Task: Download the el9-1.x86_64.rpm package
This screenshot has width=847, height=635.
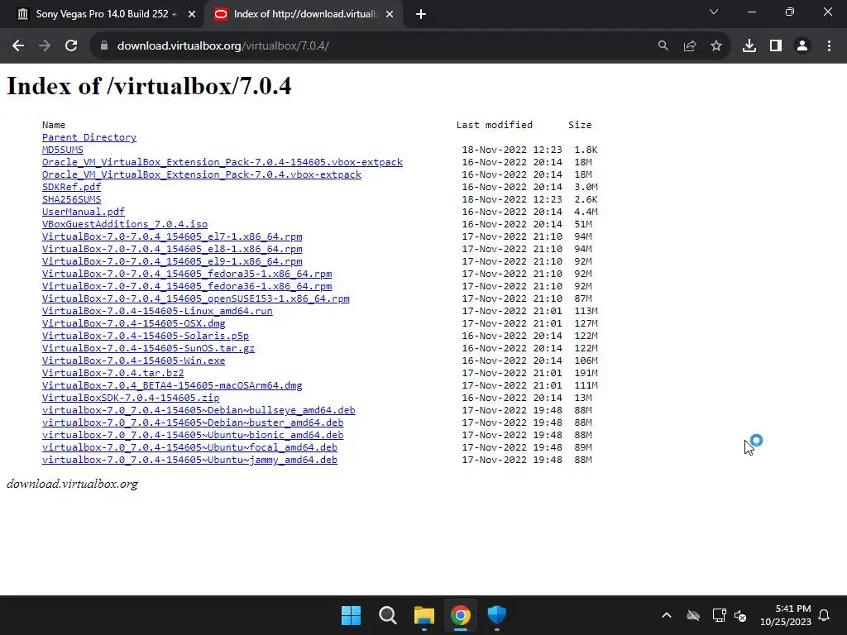Action: (x=172, y=261)
